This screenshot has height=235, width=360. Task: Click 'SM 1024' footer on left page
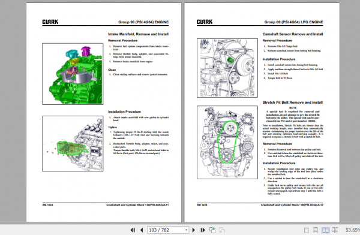(47, 204)
